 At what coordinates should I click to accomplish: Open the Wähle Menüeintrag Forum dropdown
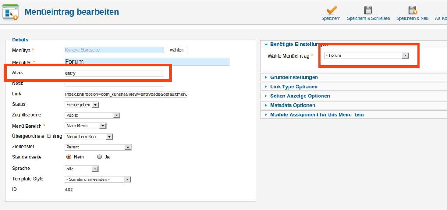(x=367, y=55)
